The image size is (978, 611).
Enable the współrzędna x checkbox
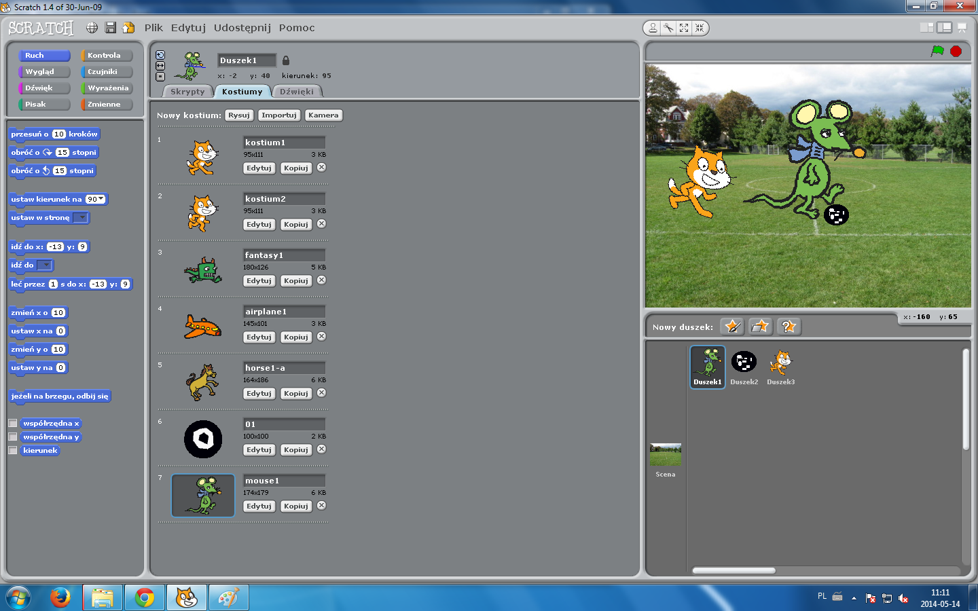[12, 423]
